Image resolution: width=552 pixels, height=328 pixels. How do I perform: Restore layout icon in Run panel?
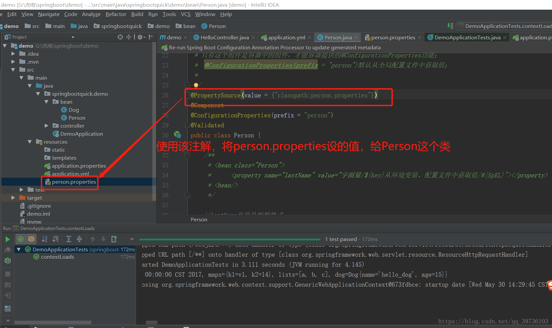pyautogui.click(x=7, y=309)
